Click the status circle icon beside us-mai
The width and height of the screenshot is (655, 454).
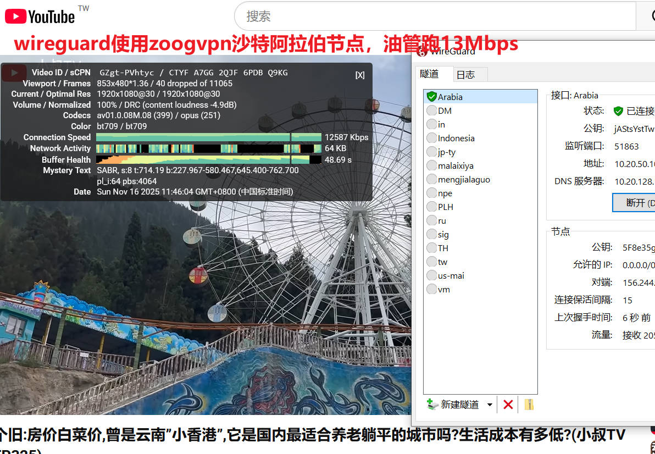431,275
